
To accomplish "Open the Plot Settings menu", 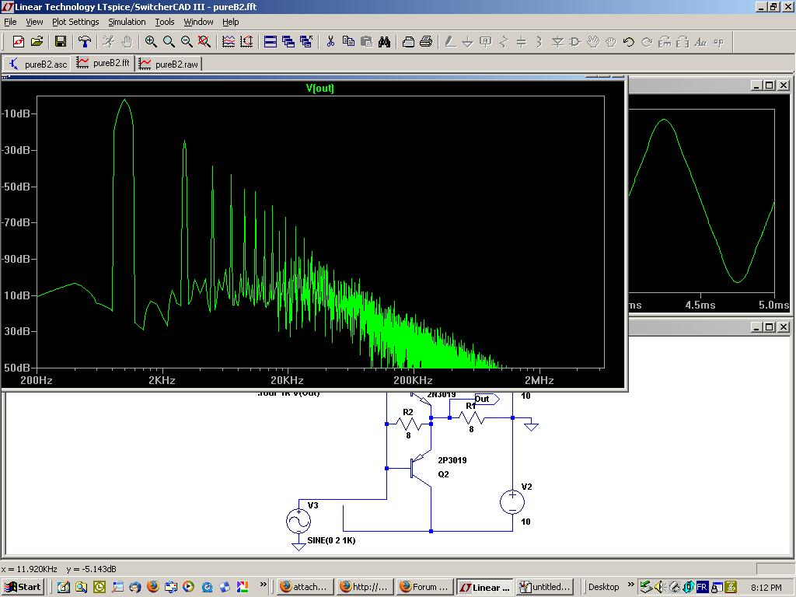I will pyautogui.click(x=75, y=22).
